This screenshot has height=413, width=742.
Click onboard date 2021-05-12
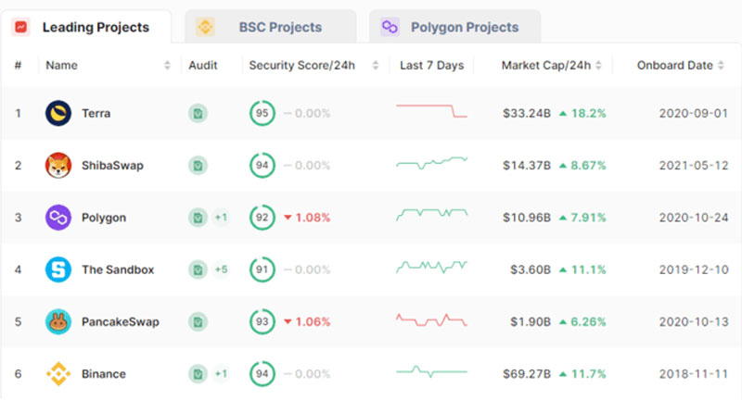click(x=694, y=166)
